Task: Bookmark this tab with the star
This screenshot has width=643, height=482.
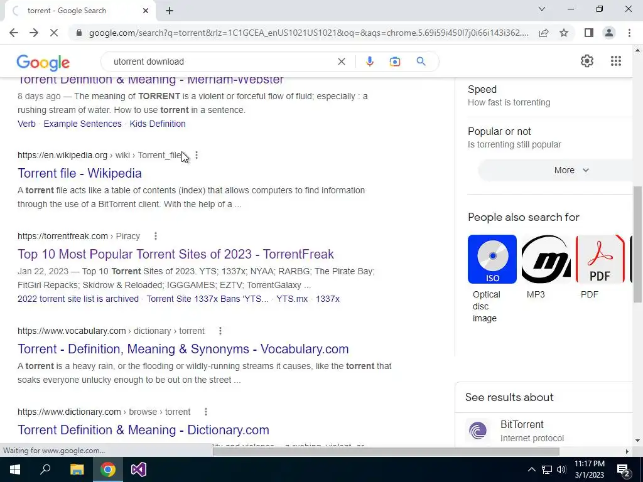Action: pyautogui.click(x=565, y=33)
